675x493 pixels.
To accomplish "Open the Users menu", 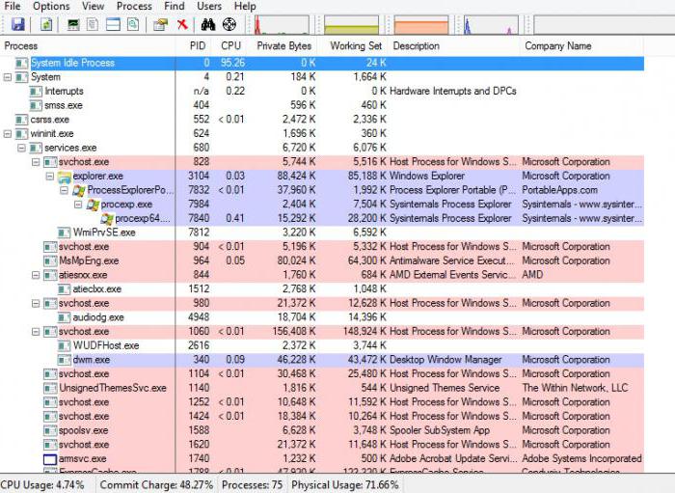I will coord(209,6).
